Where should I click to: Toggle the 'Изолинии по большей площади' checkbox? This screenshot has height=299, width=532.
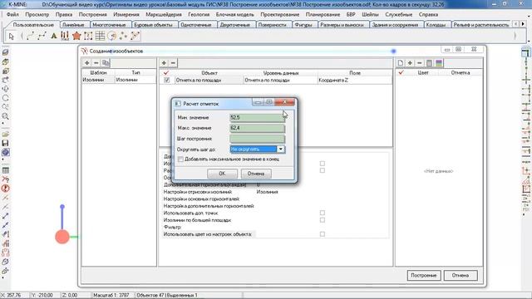323,220
